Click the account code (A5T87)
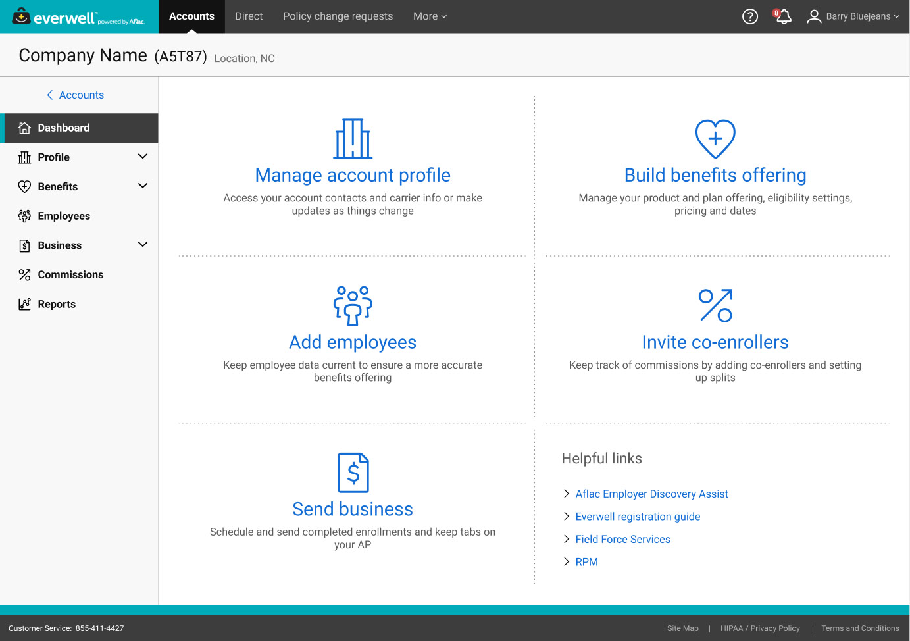Screen dimensions: 910x641 click(x=180, y=57)
